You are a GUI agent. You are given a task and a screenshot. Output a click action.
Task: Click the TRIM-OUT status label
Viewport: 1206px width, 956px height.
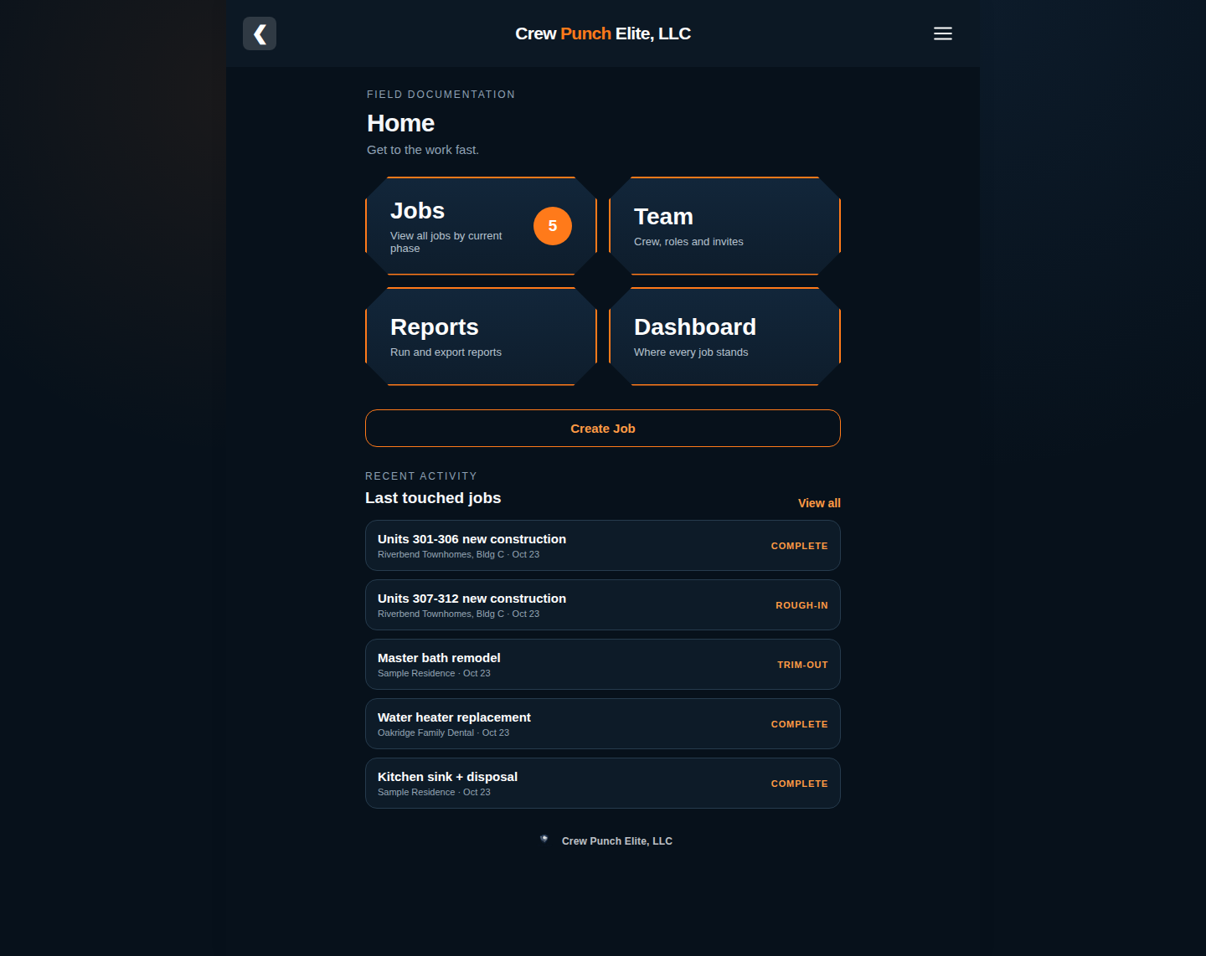pos(802,665)
